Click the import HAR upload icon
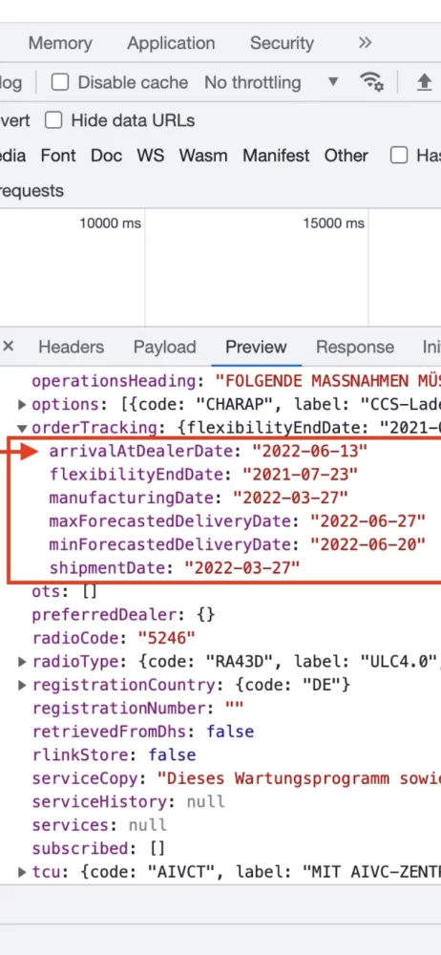The height and width of the screenshot is (955, 441). (424, 82)
